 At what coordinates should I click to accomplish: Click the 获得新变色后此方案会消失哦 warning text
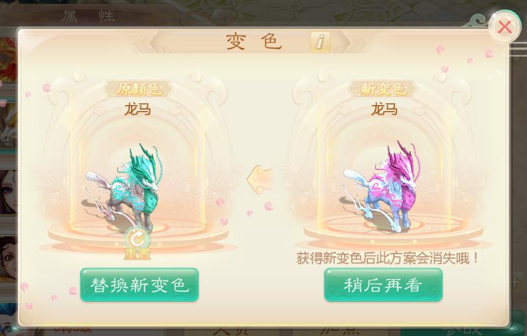(x=387, y=258)
